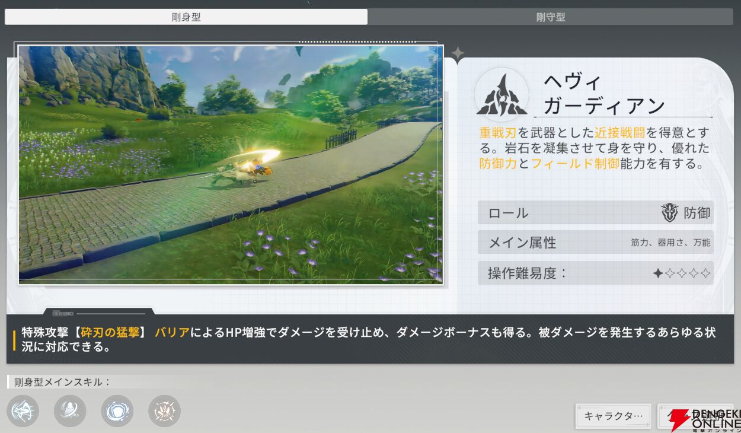
Task: Select the fourth main skill icon
Action: (164, 410)
